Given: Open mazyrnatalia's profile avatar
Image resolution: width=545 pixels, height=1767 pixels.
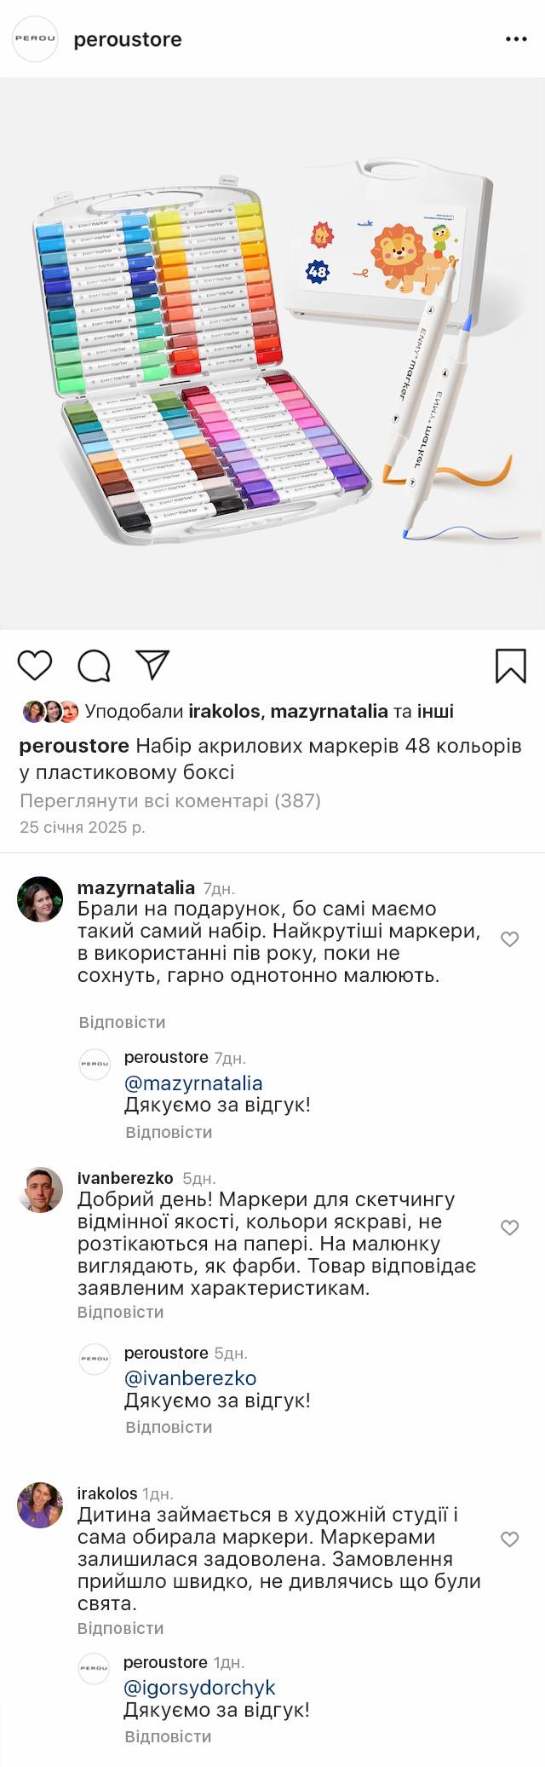Looking at the screenshot, I should coord(40,899).
